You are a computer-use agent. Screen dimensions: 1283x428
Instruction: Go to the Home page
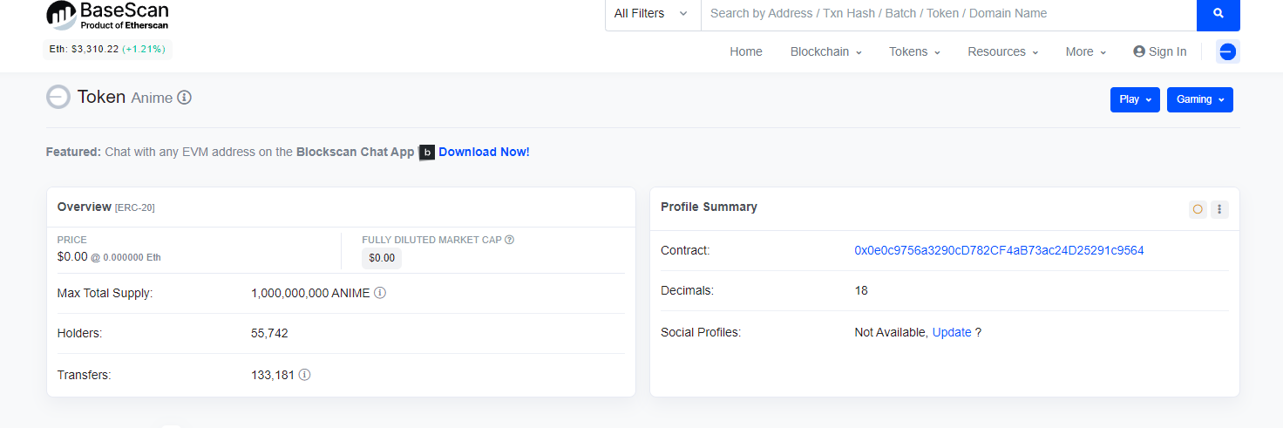(746, 51)
